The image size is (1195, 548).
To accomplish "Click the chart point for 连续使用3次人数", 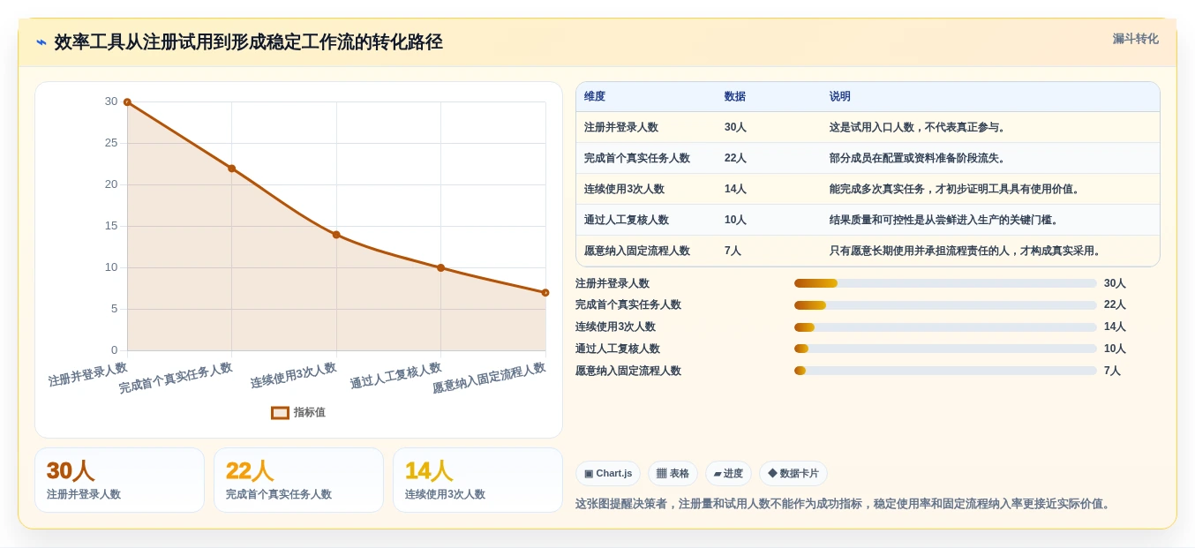I will point(336,235).
